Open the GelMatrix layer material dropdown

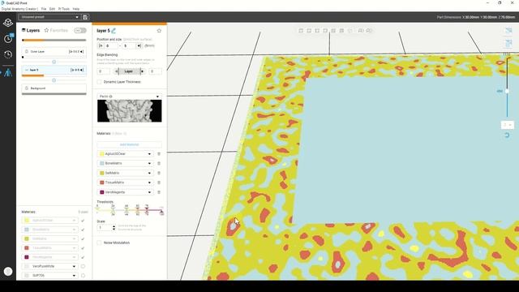click(x=126, y=173)
